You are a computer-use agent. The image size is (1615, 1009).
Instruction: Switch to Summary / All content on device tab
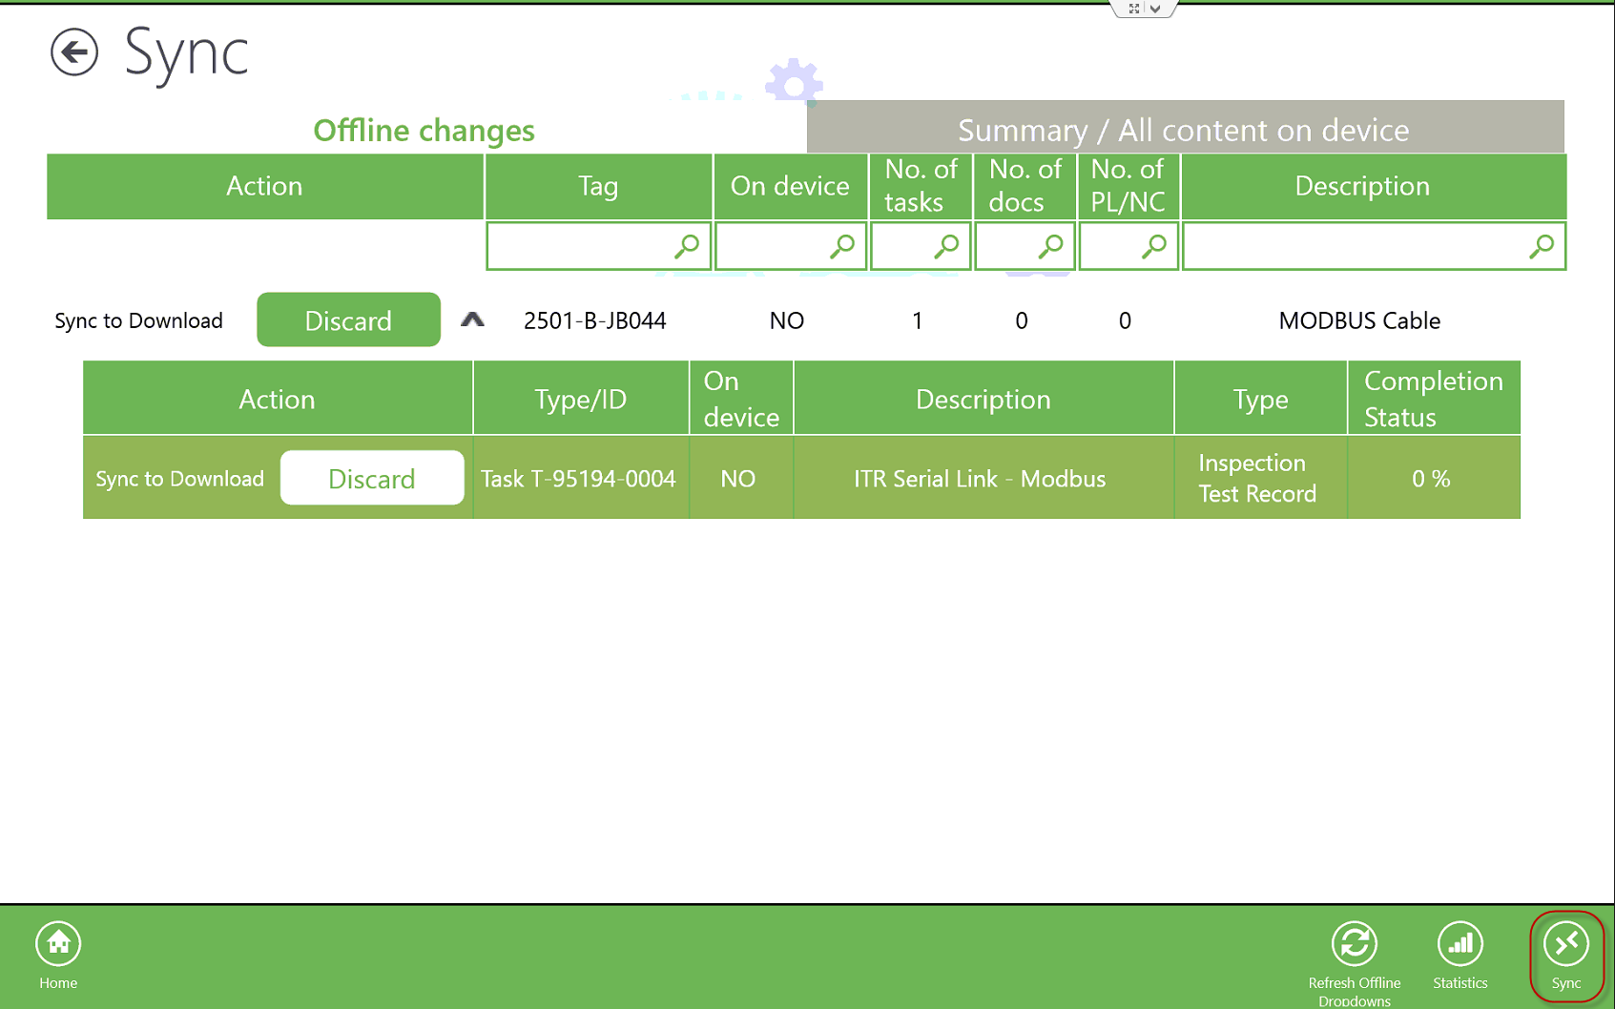[1185, 127]
